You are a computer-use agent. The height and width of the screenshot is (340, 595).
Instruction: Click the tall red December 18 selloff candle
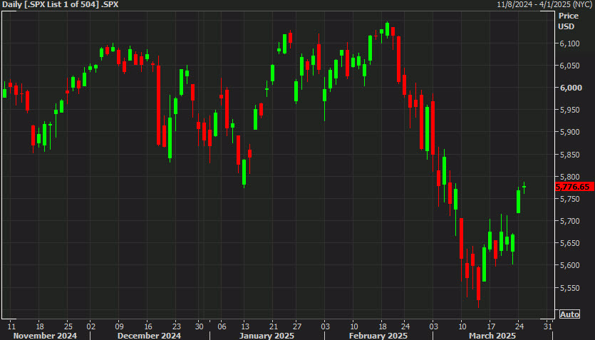158,105
